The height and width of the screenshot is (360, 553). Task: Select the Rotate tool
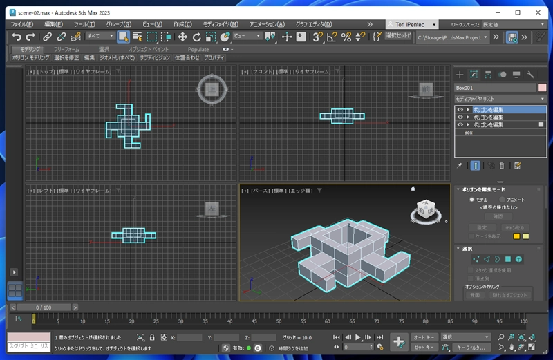coord(196,37)
